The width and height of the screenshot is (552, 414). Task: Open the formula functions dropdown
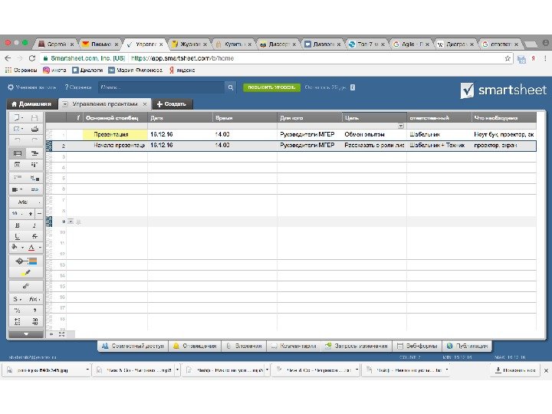coord(34,299)
